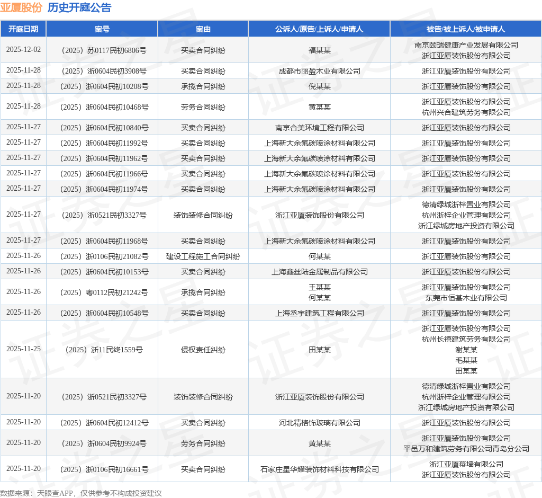Click plaintiff 何某某 in 浙0106民初21082号 row
542x498 pixels.
pyautogui.click(x=319, y=256)
